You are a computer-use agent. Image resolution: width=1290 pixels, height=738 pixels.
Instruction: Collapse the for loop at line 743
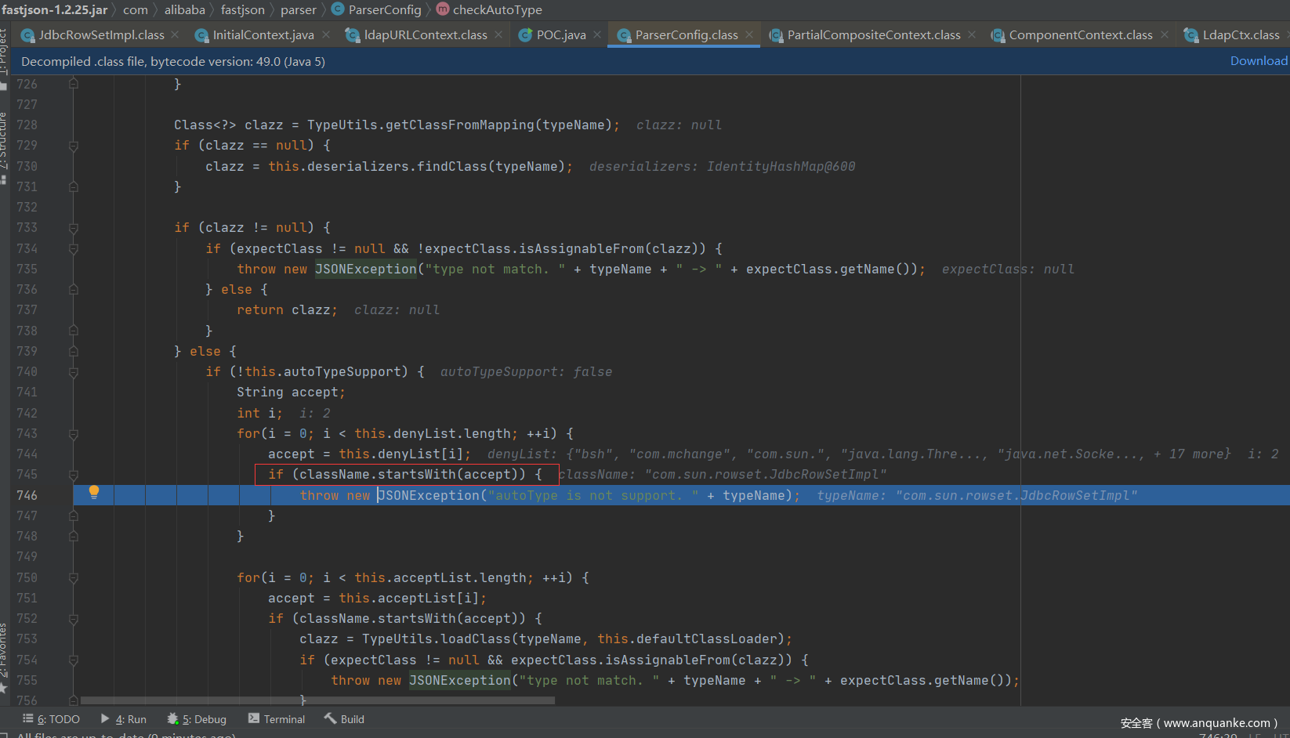[x=73, y=434]
